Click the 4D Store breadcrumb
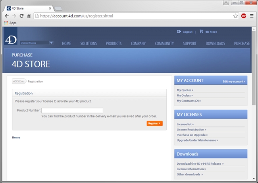Image resolution: width=258 pixels, height=183 pixels. point(19,81)
